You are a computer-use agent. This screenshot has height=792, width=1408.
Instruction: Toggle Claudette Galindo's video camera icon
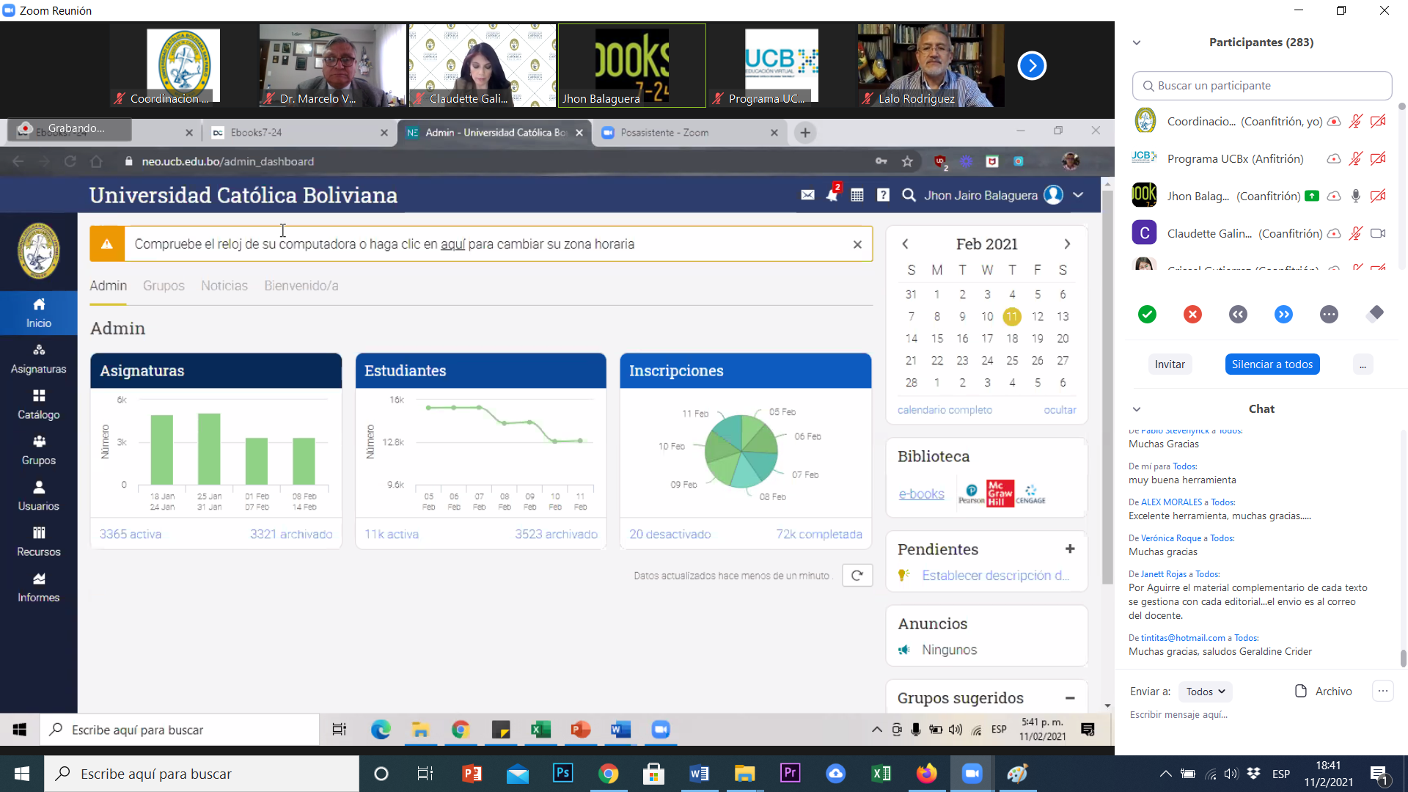(x=1378, y=233)
